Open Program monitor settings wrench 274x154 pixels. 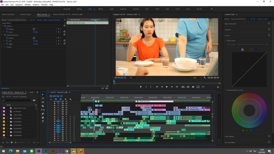[x=205, y=78]
